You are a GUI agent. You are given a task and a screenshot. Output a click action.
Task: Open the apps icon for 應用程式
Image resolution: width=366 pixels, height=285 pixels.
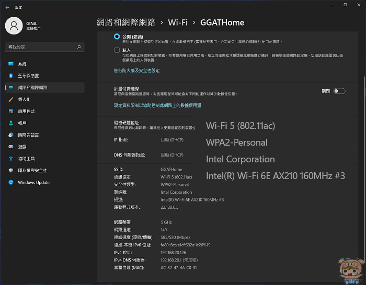point(11,111)
